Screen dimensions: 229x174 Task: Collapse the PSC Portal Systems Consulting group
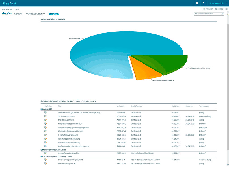41,156
